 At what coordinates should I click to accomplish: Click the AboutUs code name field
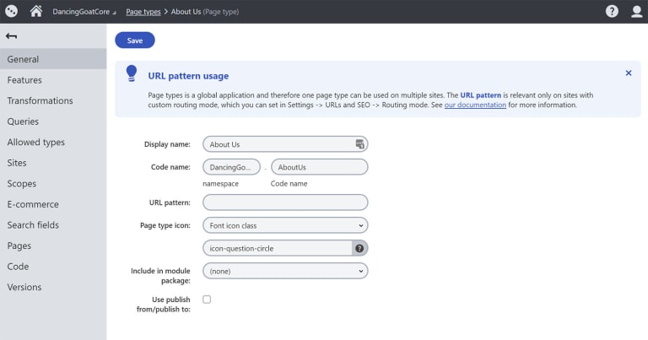(x=320, y=167)
